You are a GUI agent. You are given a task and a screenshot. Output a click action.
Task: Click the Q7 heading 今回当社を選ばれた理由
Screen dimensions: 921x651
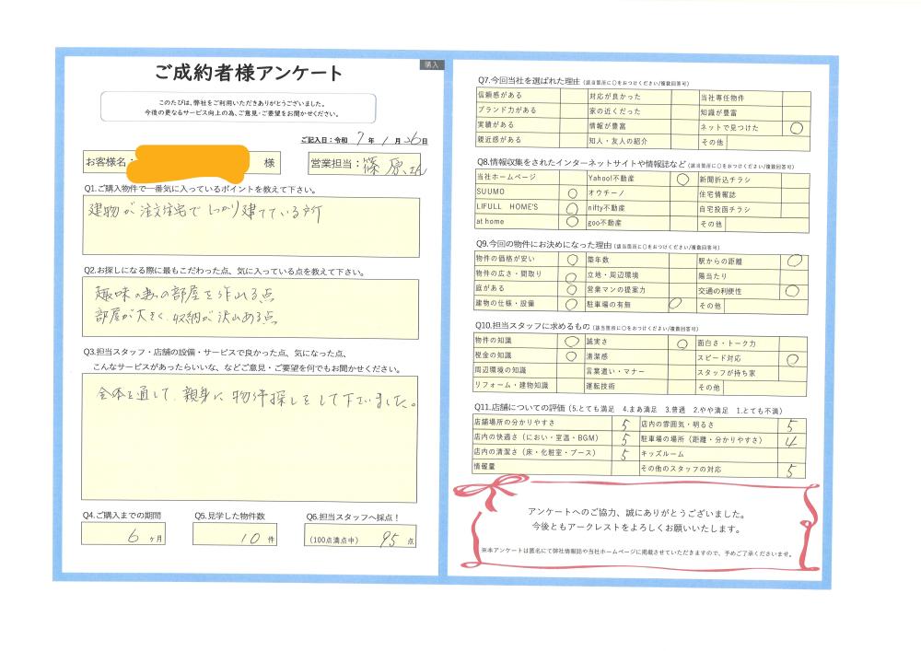528,80
